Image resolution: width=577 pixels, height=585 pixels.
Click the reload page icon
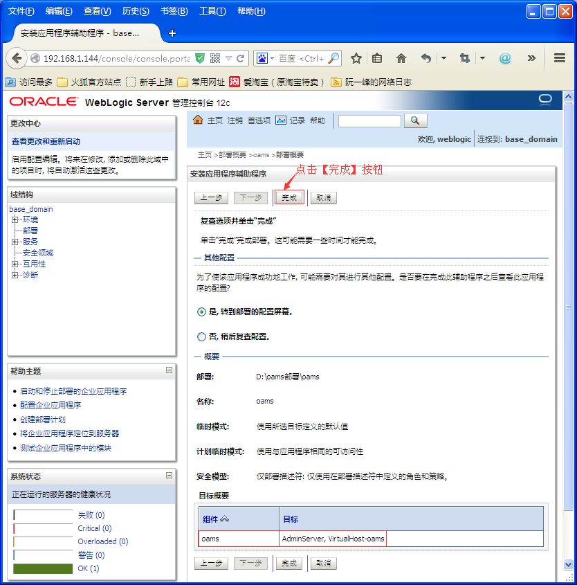[x=241, y=58]
